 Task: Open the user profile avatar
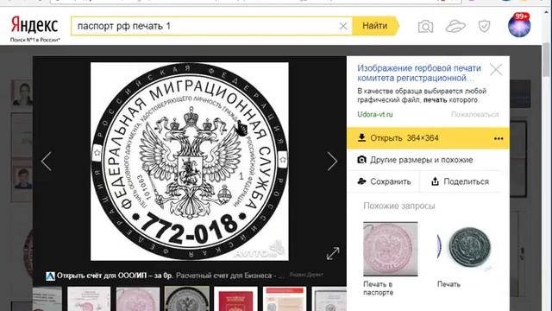pyautogui.click(x=519, y=26)
